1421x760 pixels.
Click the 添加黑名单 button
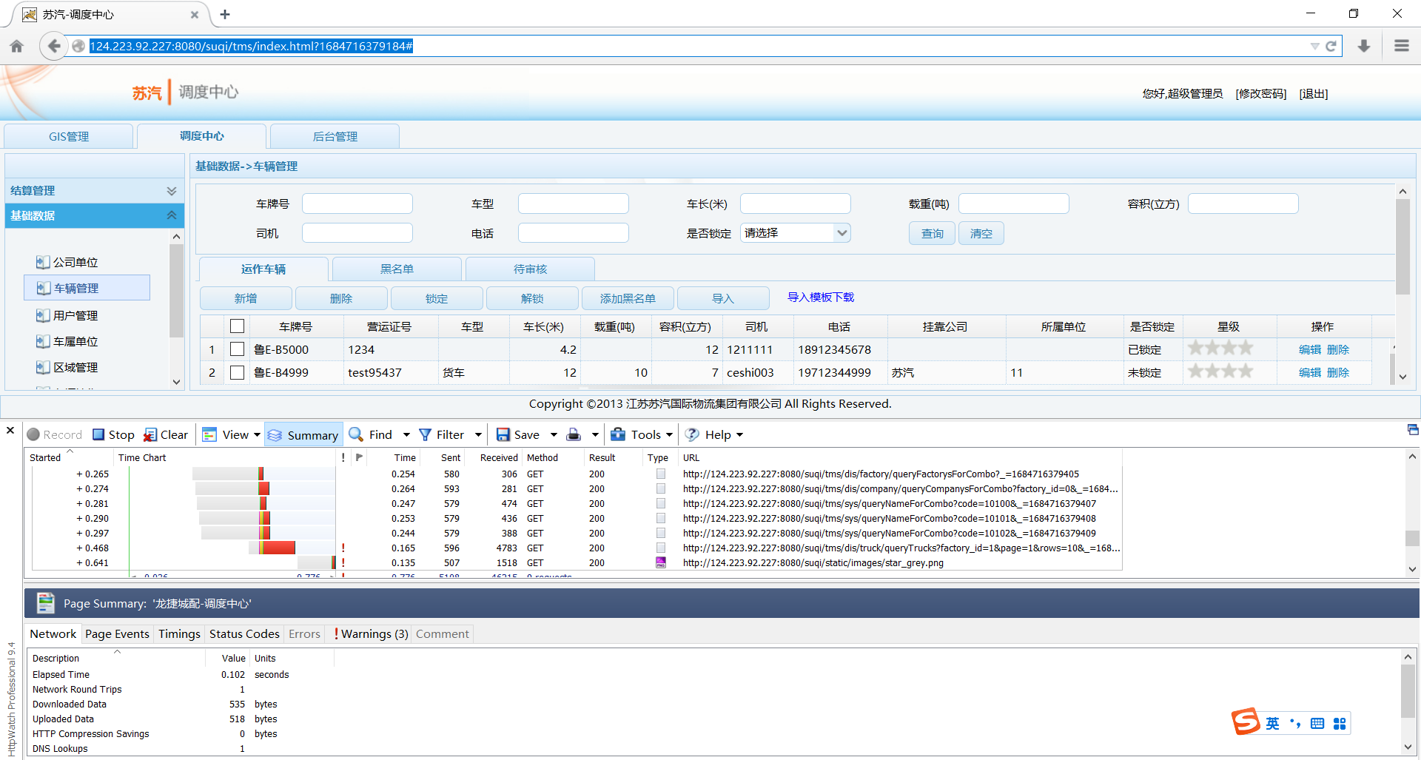tap(628, 298)
